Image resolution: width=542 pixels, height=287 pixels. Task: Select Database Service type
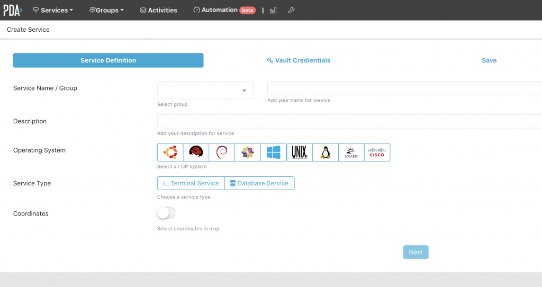[259, 183]
